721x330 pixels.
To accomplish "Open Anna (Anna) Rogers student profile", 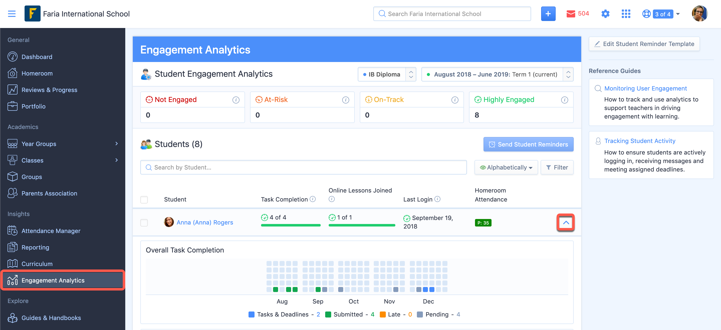I will tap(205, 222).
